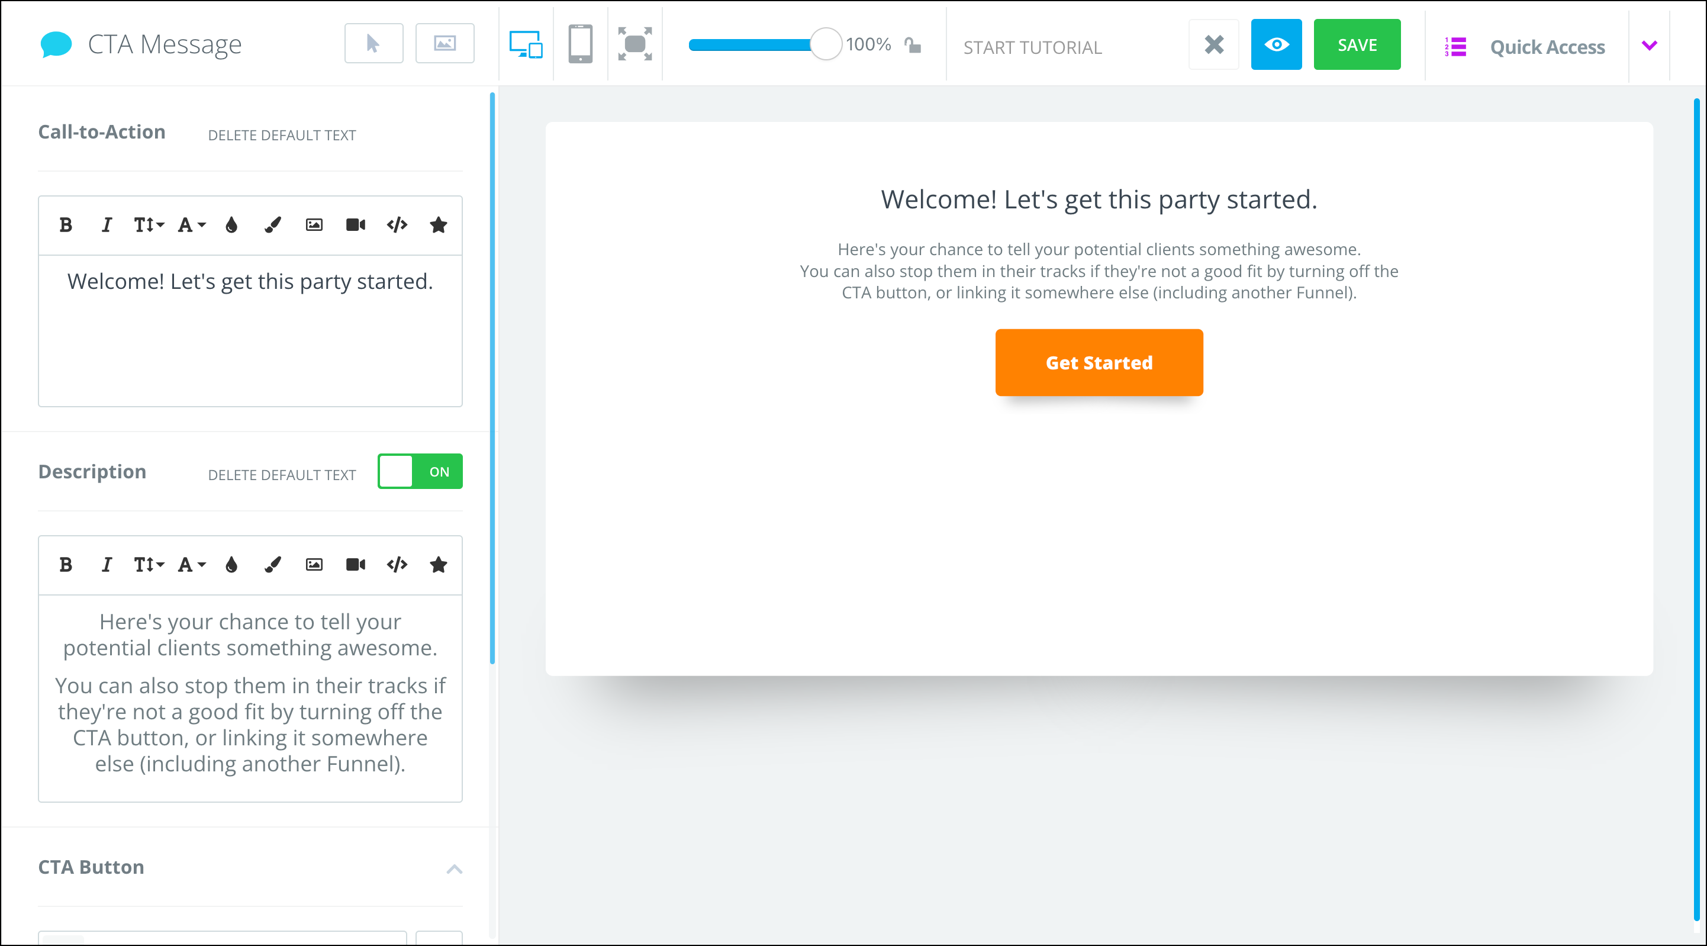Image resolution: width=1707 pixels, height=946 pixels.
Task: Click star icon in Call-to-Action toolbar
Action: click(438, 226)
